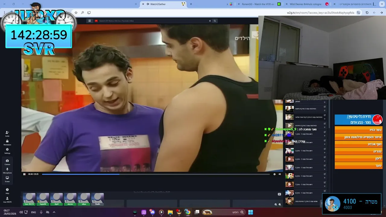
Task: Choose the לימן answer option
Action: (359, 159)
